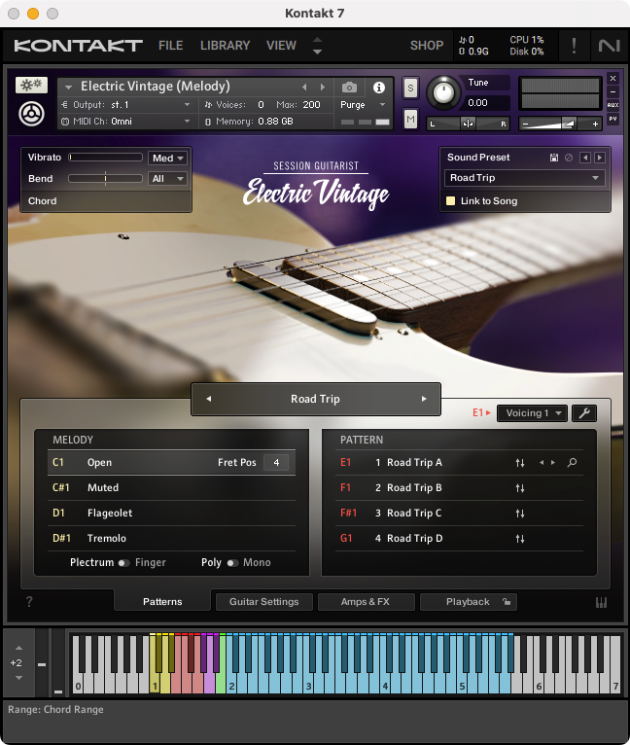Toggle the Solo S button
Screen dimensions: 630x745
pos(410,89)
